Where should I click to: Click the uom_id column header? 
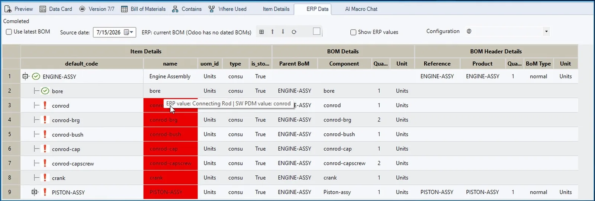coord(209,64)
